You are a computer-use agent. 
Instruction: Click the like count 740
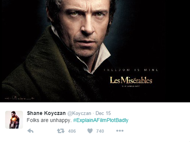click(x=100, y=131)
